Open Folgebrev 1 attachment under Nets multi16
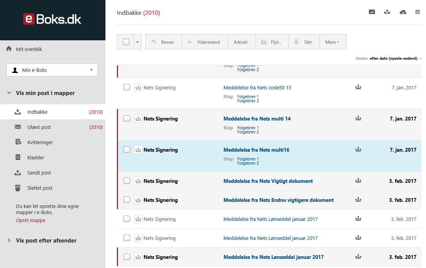 point(248,159)
